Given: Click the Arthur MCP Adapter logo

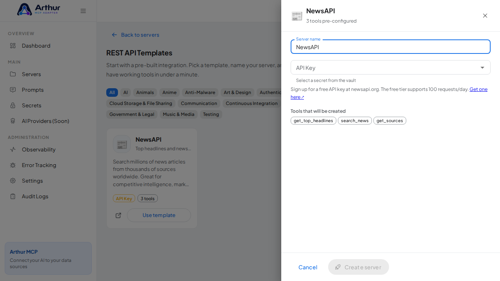Looking at the screenshot, I should [39, 9].
